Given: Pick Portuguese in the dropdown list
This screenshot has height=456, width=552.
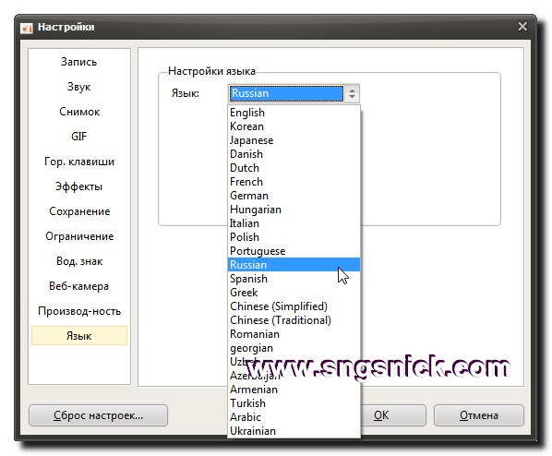Looking at the screenshot, I should 294,251.
